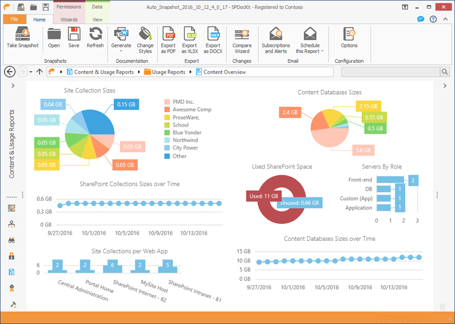Click the gavel sidebar icon
455x324 pixels.
coord(13,304)
